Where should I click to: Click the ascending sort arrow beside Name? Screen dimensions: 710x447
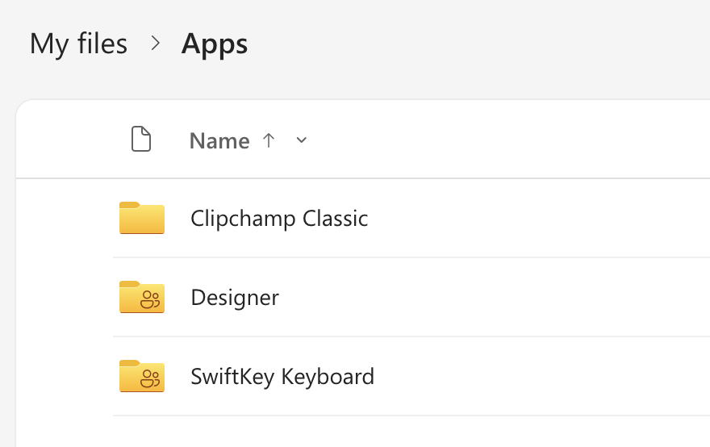click(269, 140)
